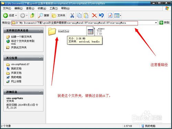Select the vimfiles folder icon
Image resolution: width=172 pixels, height=129 pixels.
(52, 31)
